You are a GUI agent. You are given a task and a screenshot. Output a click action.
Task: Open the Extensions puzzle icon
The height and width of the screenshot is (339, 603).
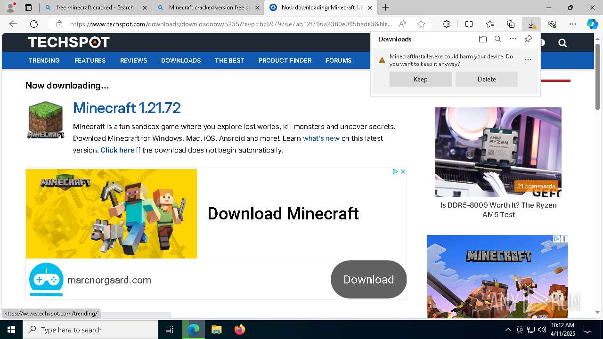(x=446, y=24)
